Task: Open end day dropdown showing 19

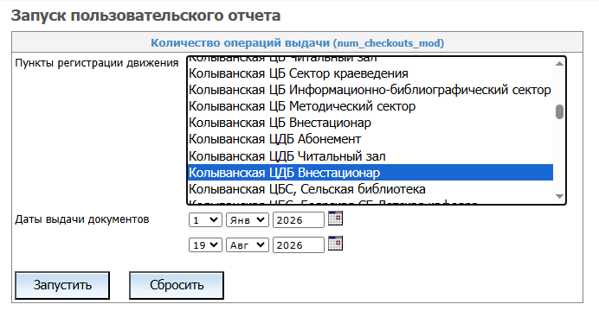Action: coord(205,245)
